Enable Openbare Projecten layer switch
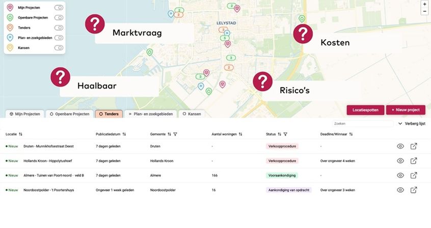This screenshot has height=228, width=431. (59, 18)
